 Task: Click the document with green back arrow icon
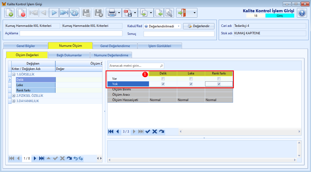[x=159, y=13]
